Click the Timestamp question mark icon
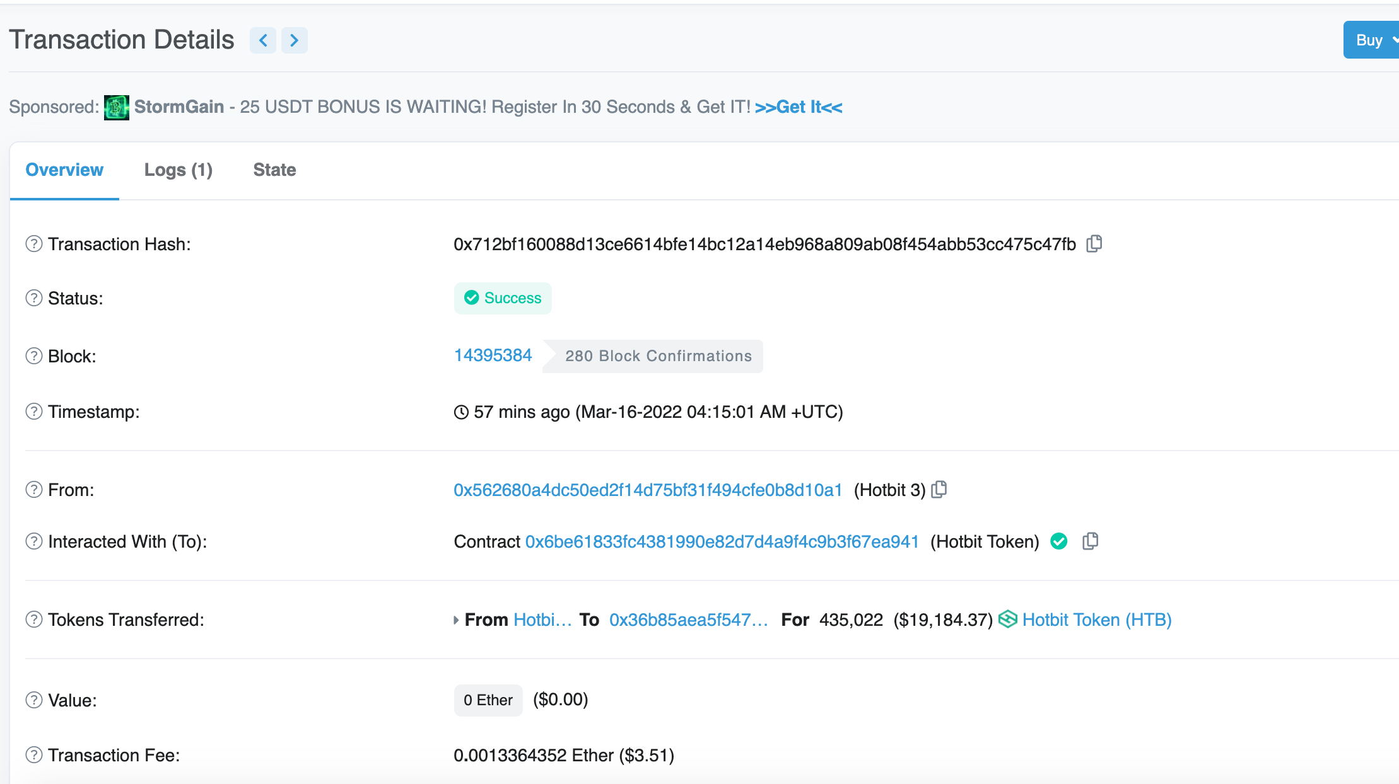 33,412
